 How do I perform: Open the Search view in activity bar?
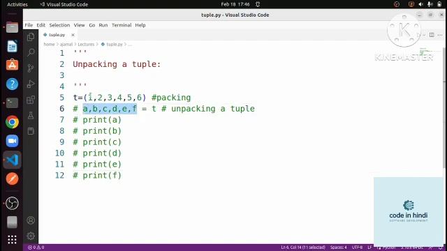pyautogui.click(x=31, y=52)
